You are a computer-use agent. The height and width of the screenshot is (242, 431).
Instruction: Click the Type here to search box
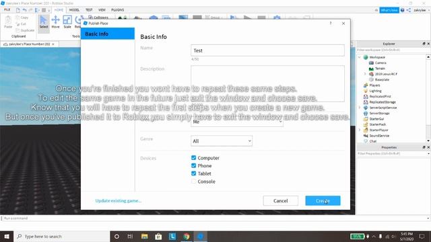coord(62,236)
